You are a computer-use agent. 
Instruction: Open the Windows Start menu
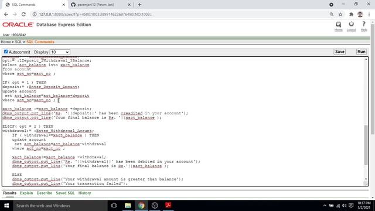[x=6, y=206]
